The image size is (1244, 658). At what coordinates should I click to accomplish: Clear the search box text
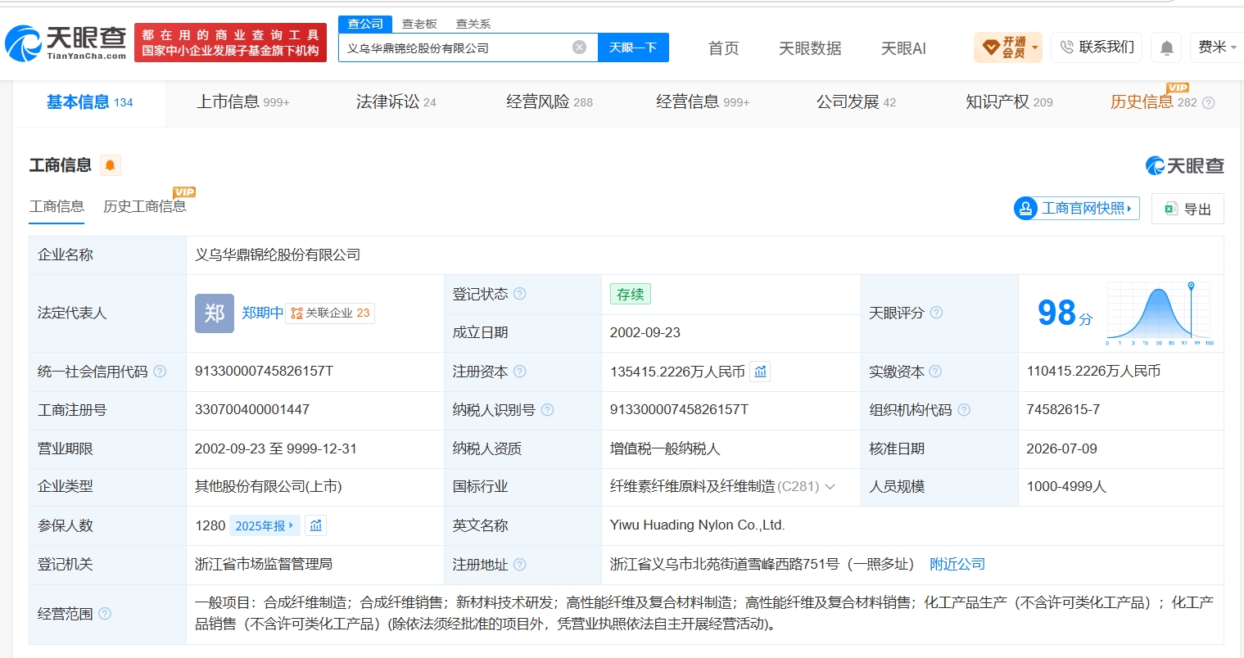click(579, 47)
